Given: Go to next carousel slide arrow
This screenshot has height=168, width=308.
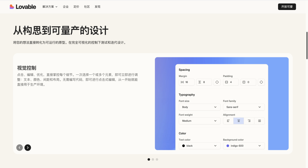Looking at the screenshot, I should [x=28, y=147].
